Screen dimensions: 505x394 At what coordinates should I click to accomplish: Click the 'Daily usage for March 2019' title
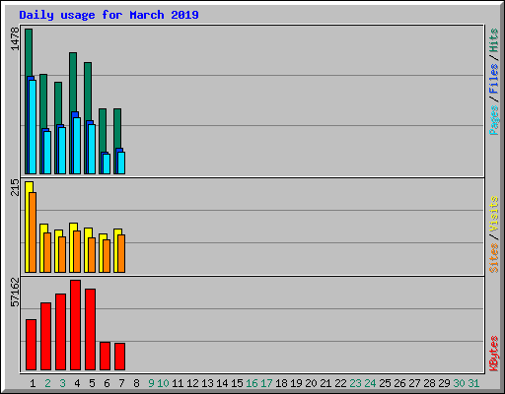tap(108, 15)
